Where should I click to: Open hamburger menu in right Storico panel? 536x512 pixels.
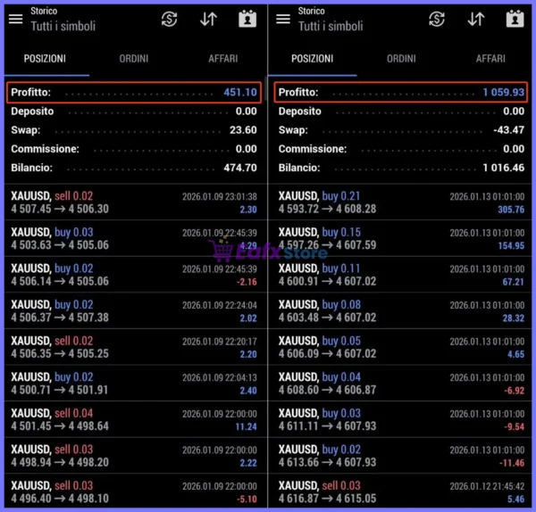click(283, 19)
